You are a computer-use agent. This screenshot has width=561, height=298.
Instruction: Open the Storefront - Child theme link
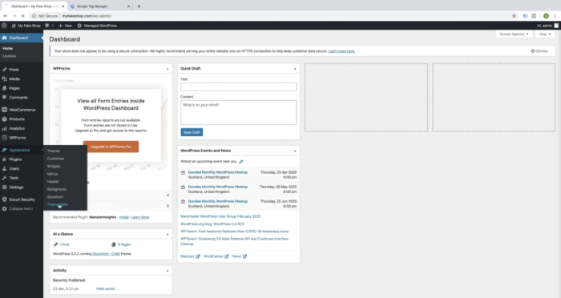106,254
